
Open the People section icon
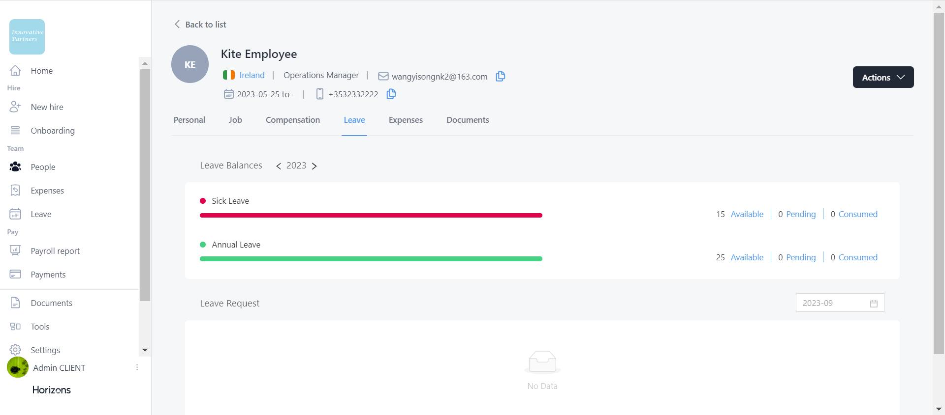pyautogui.click(x=15, y=167)
